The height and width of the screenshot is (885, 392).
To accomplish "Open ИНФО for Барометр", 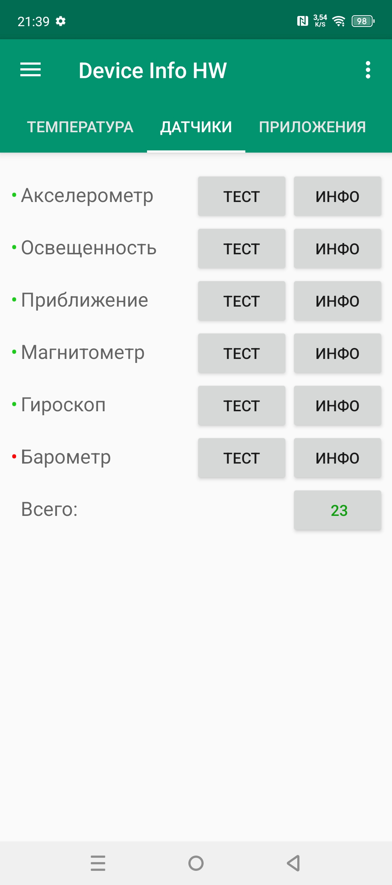I will (x=337, y=458).
